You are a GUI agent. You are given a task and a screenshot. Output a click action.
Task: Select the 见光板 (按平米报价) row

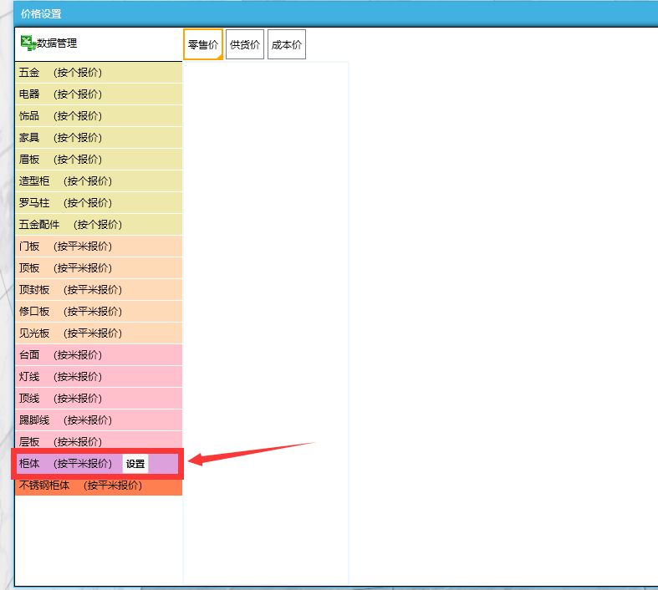click(x=99, y=333)
